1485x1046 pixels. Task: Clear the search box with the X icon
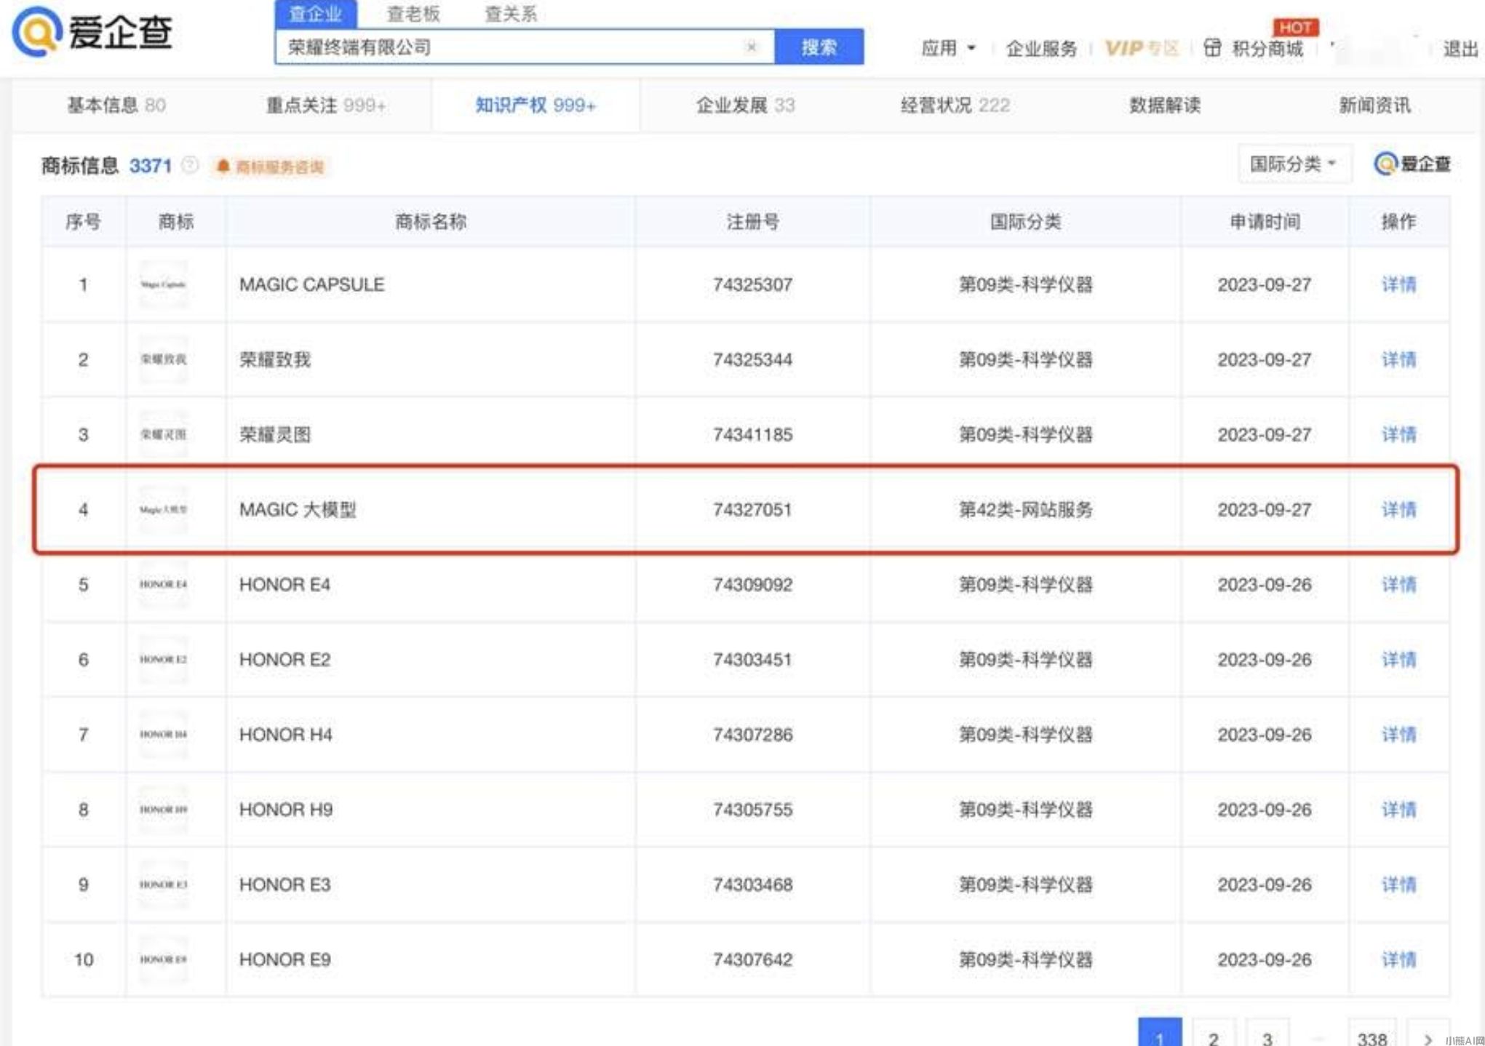(752, 47)
